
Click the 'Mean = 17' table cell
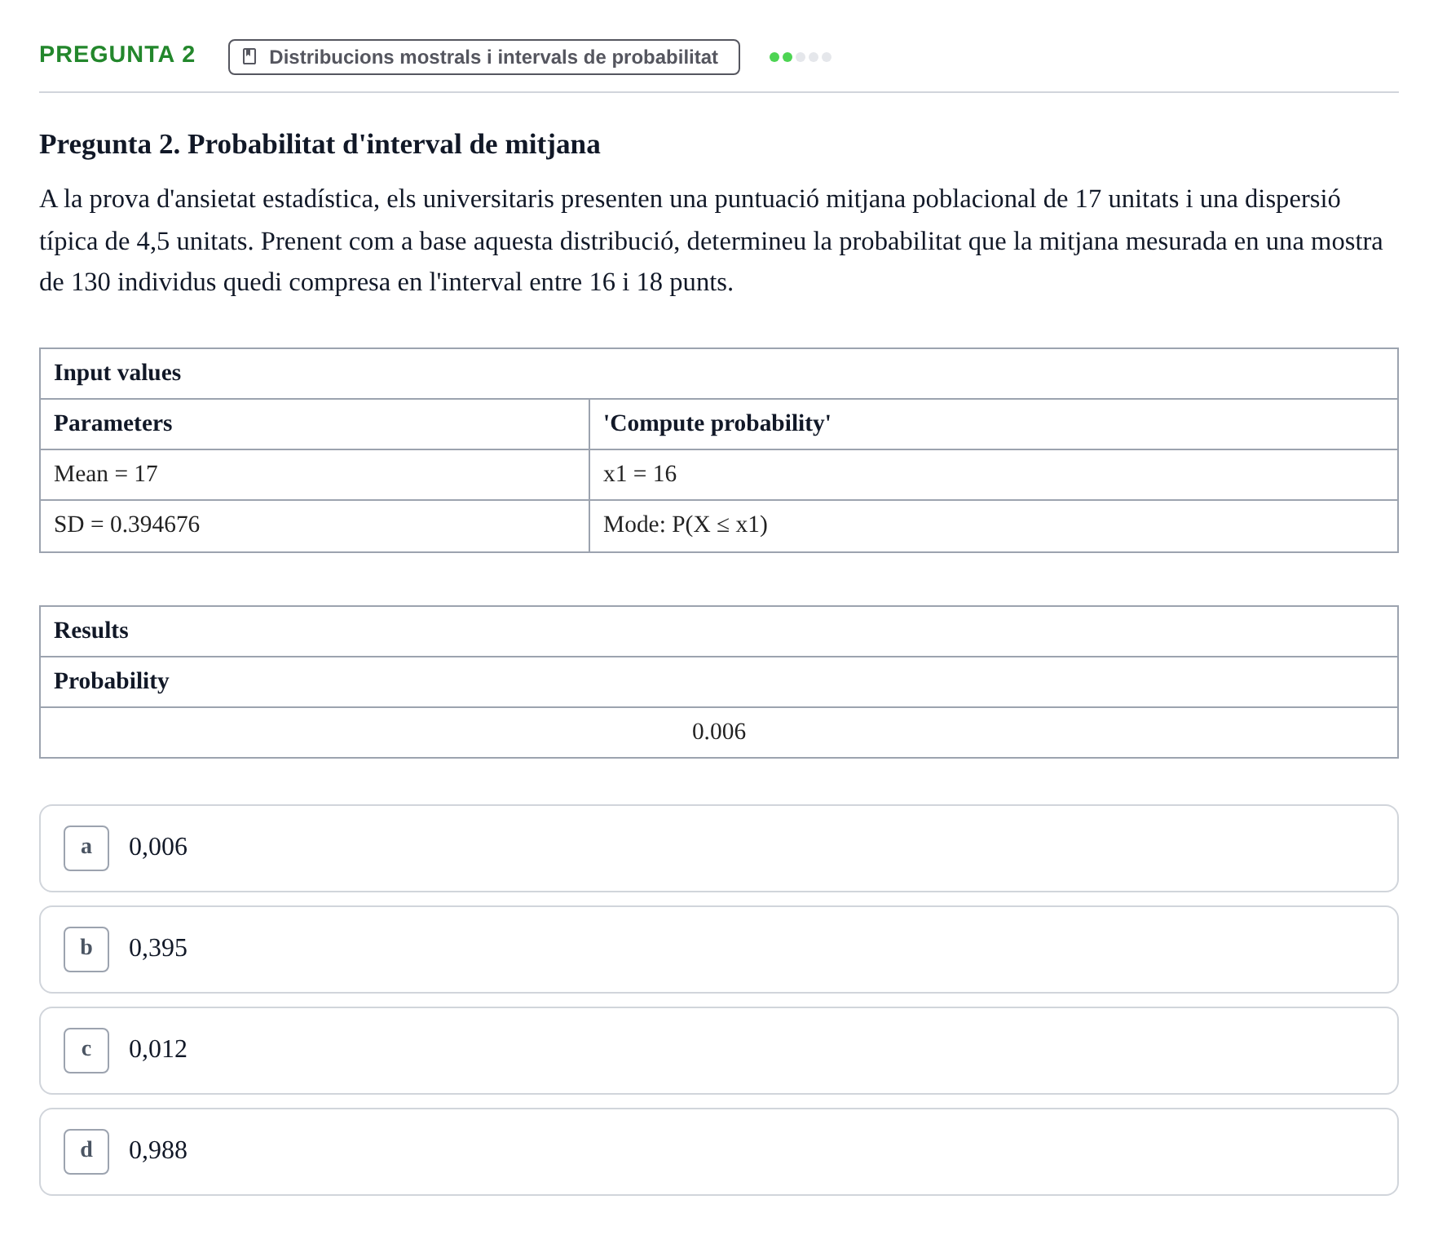tap(315, 475)
